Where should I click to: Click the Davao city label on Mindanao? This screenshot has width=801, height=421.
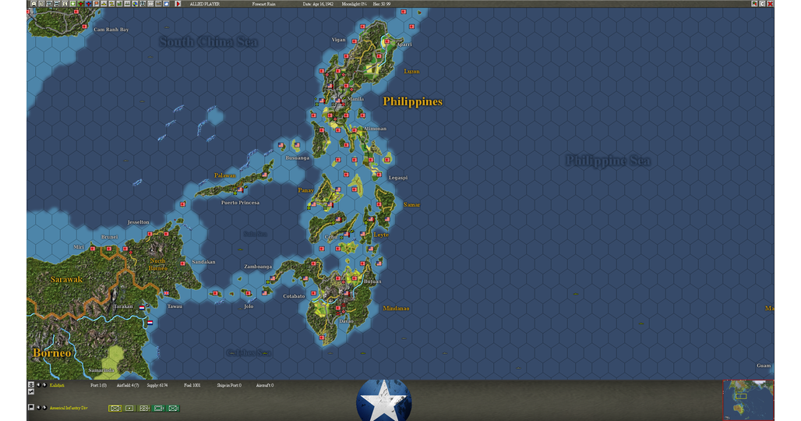[x=346, y=321]
